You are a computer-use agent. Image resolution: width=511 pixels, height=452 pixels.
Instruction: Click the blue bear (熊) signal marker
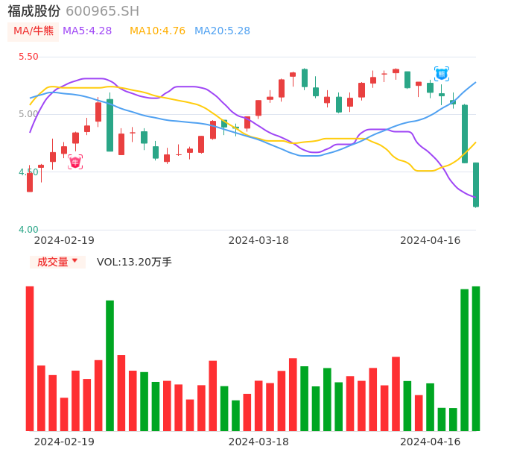[x=442, y=73]
